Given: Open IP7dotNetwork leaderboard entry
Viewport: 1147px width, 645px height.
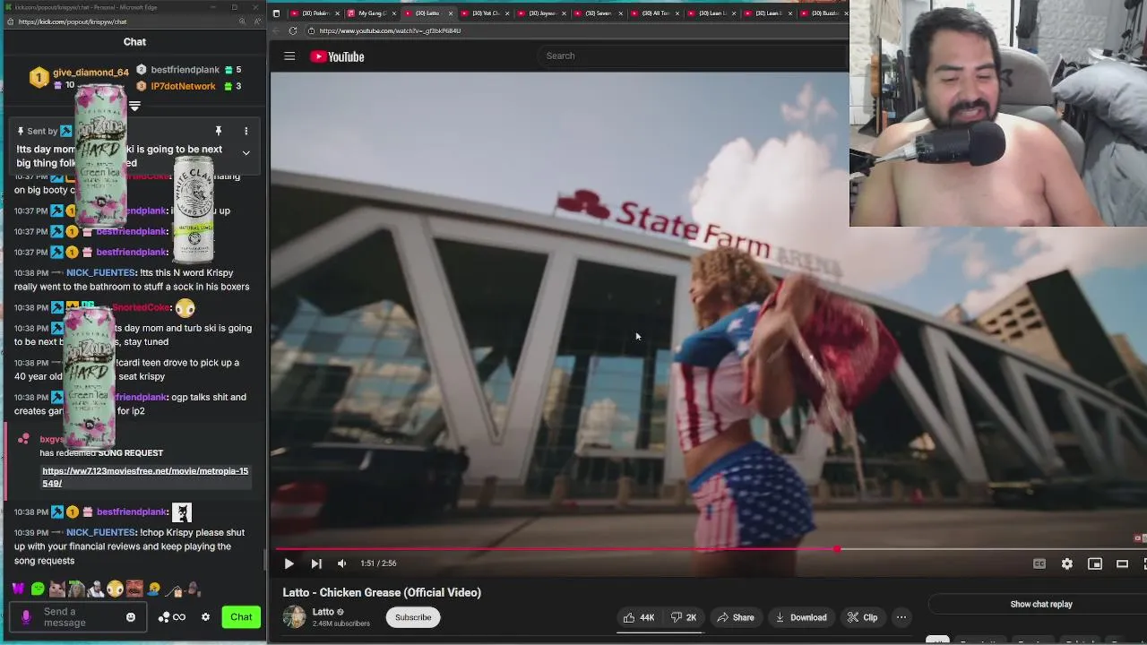Looking at the screenshot, I should (x=187, y=86).
